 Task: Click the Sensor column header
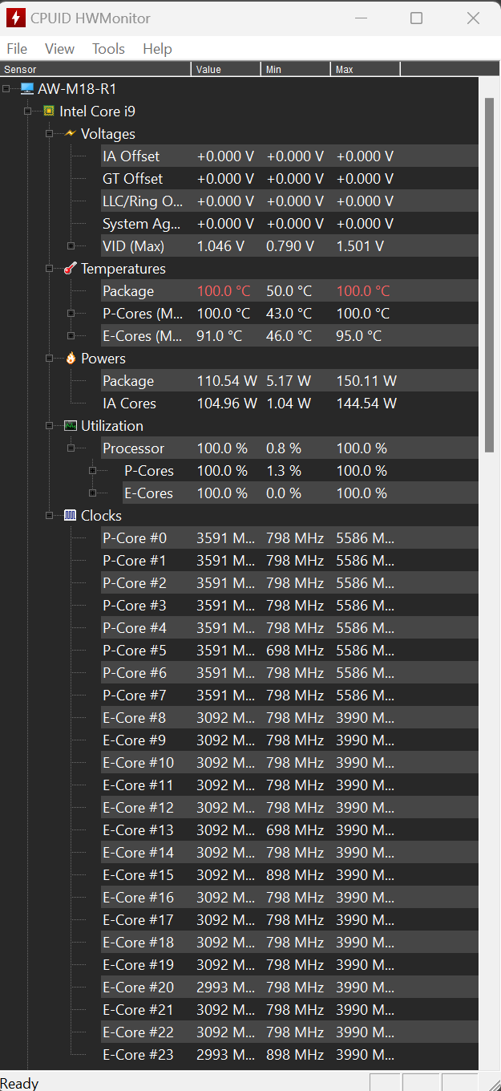pos(95,70)
